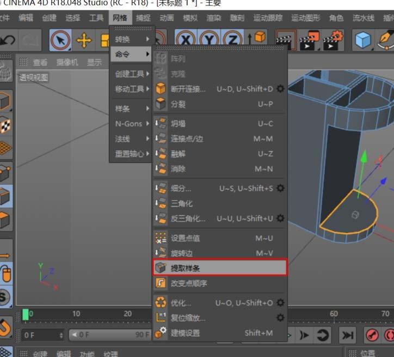Image resolution: width=394 pixels, height=357 pixels.
Task: Click the Undo arrow icon
Action: click(x=8, y=40)
